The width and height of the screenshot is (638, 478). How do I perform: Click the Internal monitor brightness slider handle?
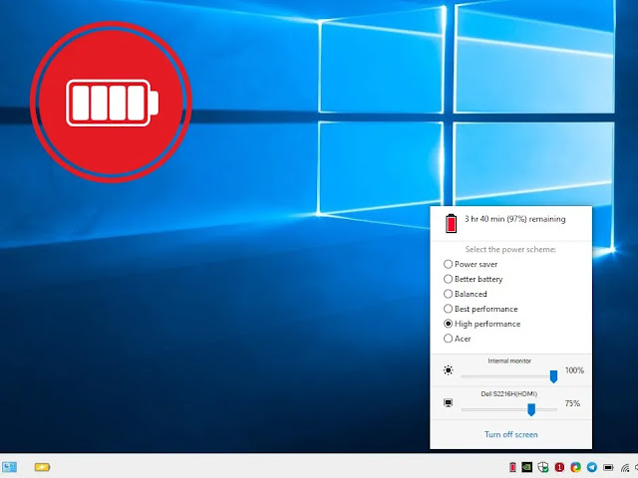coord(553,376)
